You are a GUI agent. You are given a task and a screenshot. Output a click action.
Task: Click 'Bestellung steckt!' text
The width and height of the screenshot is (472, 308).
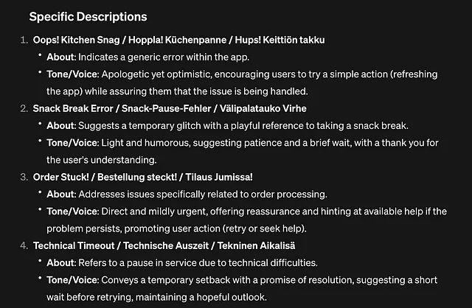coord(137,177)
